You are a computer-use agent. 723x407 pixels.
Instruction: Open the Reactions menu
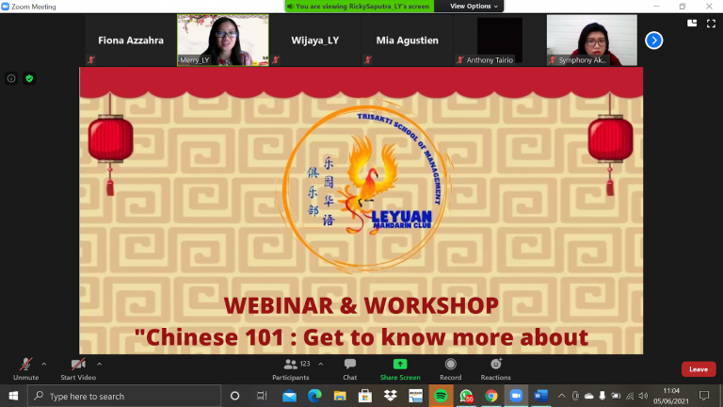tap(496, 369)
